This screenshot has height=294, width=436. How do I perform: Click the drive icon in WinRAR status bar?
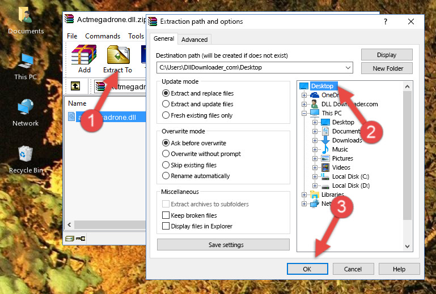tap(70, 238)
